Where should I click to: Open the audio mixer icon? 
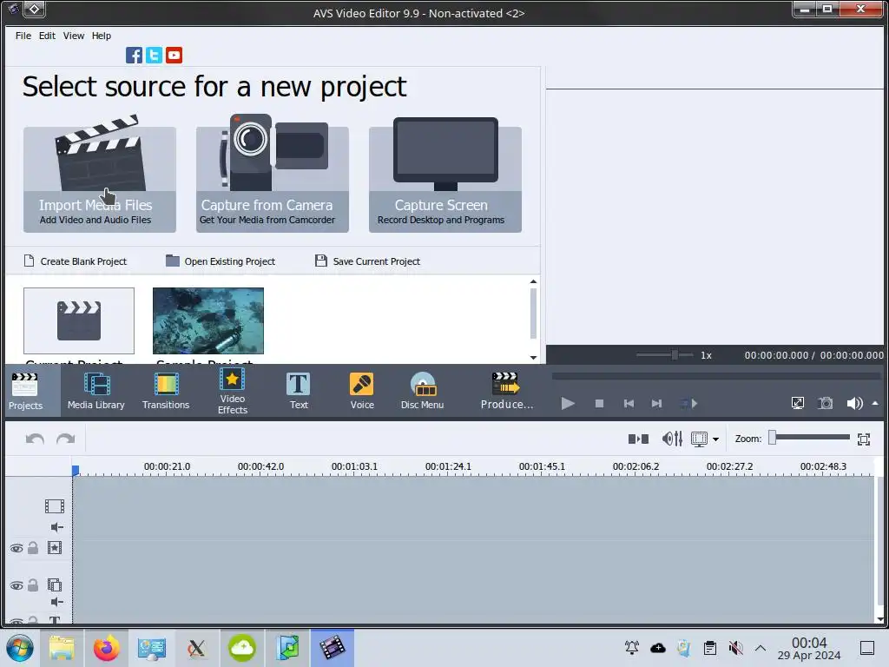point(672,439)
